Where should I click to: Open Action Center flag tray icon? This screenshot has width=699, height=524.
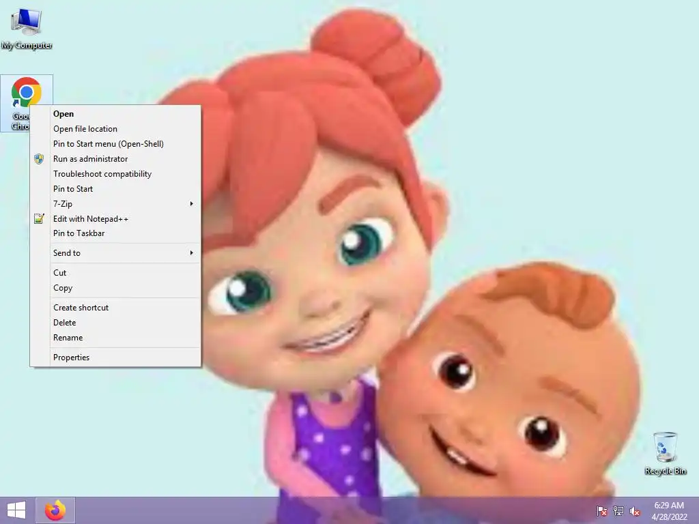pos(601,511)
